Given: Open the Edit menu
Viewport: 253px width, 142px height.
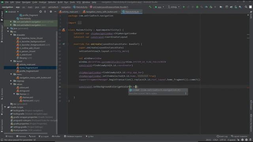Looking at the screenshot, I should click(x=12, y=2).
